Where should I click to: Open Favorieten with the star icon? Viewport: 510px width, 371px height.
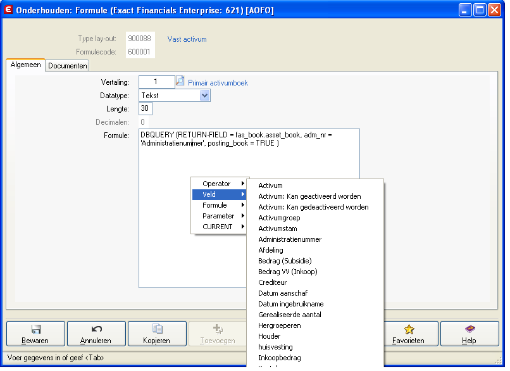[x=408, y=334]
